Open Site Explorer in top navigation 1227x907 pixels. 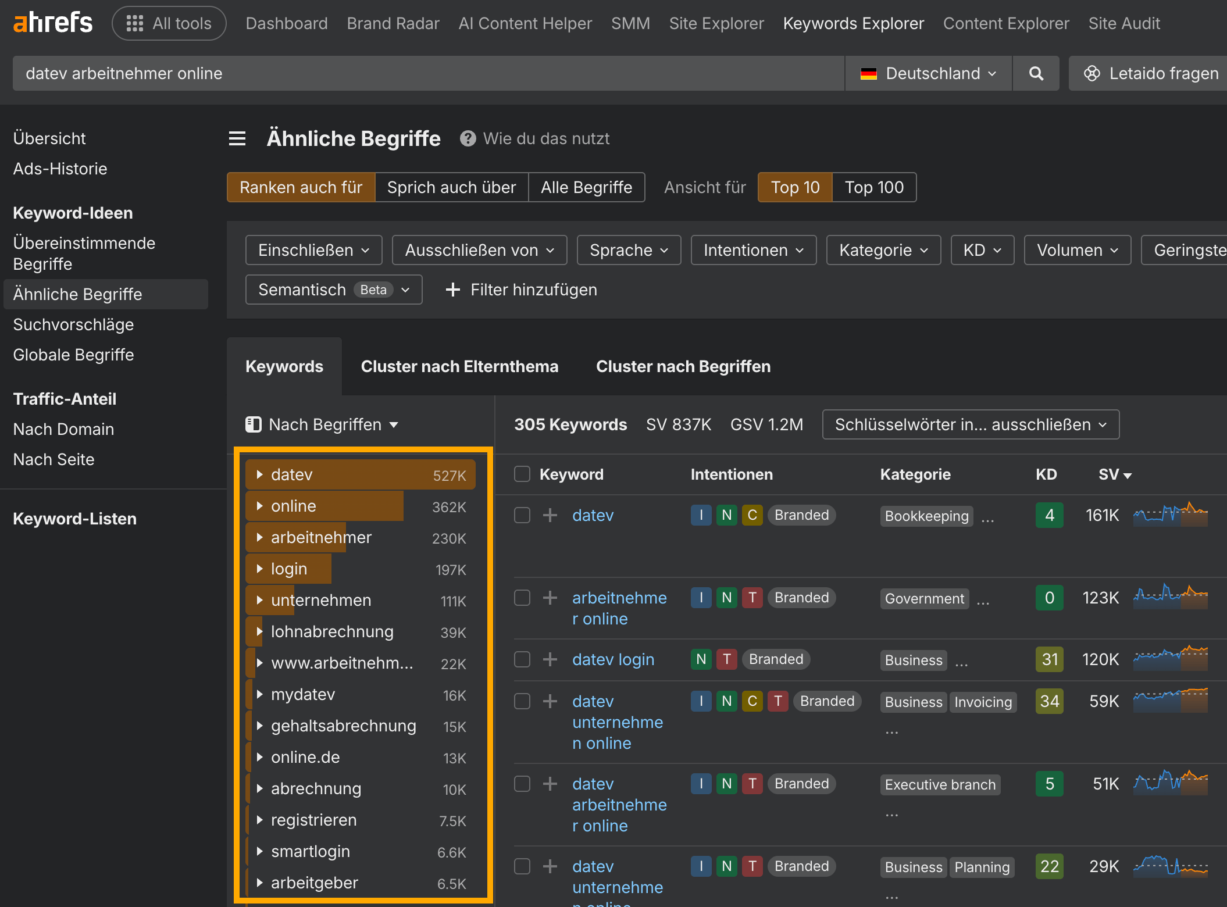(716, 23)
